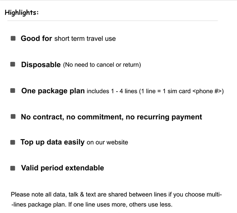Image resolution: width=237 pixels, height=213 pixels.
Task: Click bullet next to Top up data
Action: 13,142
